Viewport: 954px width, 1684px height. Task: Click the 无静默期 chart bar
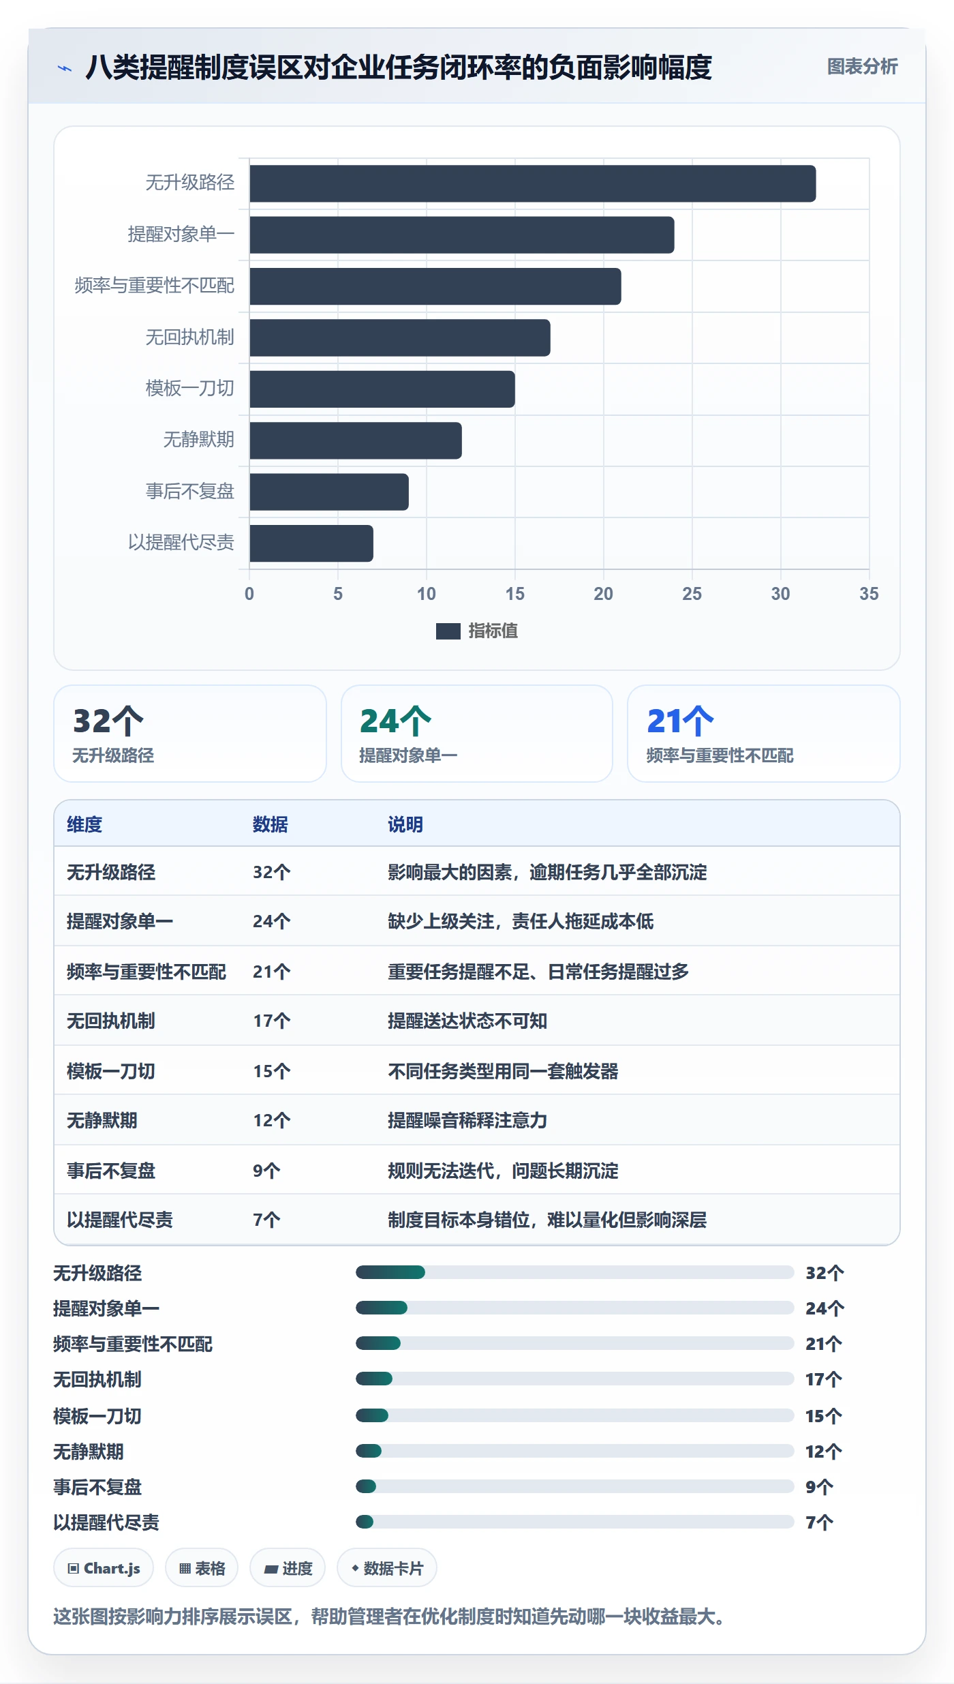(x=355, y=440)
